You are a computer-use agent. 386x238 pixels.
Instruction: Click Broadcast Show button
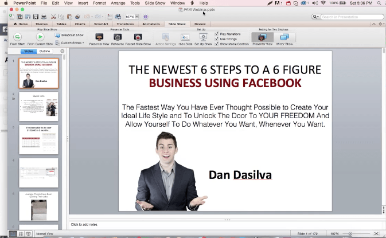pyautogui.click(x=69, y=35)
